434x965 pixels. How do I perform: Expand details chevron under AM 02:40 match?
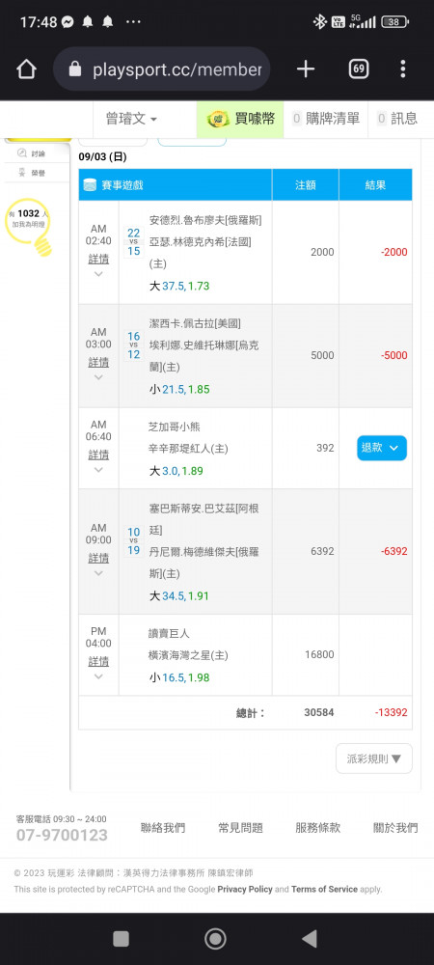coord(98,274)
